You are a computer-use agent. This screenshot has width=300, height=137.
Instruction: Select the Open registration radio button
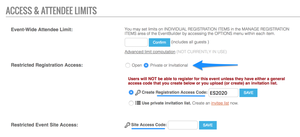click(128, 65)
